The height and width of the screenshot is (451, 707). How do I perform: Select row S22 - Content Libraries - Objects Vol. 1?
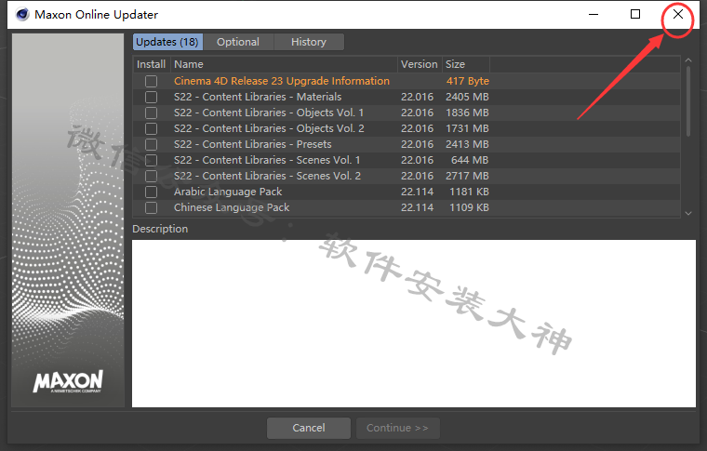tap(407, 113)
